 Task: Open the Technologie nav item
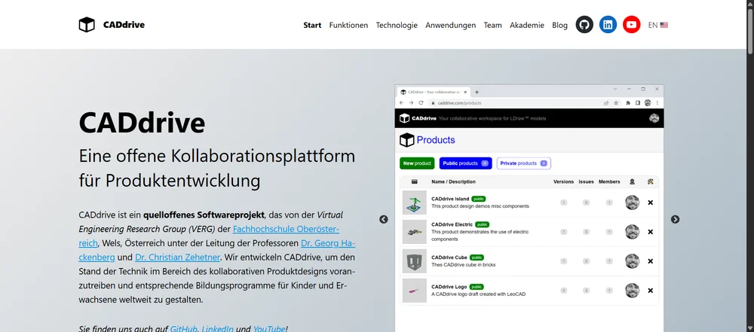[x=397, y=25]
